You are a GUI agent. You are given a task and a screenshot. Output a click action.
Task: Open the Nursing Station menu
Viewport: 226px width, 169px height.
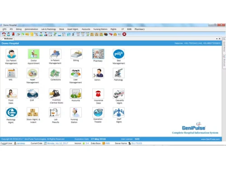[100, 29]
